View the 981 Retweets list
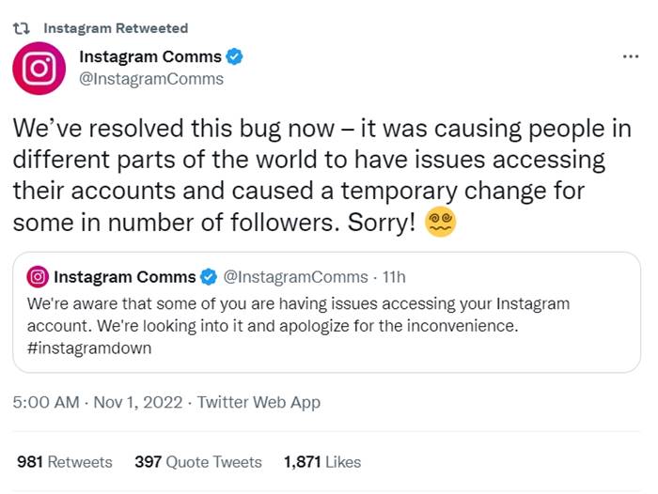This screenshot has height=494, width=658. coord(64,462)
